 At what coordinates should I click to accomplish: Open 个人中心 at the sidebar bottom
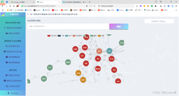pyautogui.click(x=13, y=93)
